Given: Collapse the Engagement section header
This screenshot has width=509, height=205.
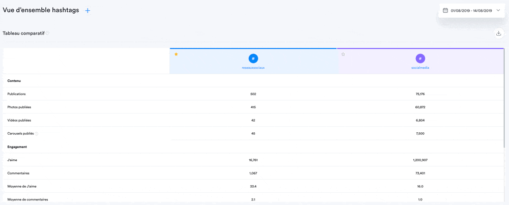Looking at the screenshot, I should tap(17, 147).
